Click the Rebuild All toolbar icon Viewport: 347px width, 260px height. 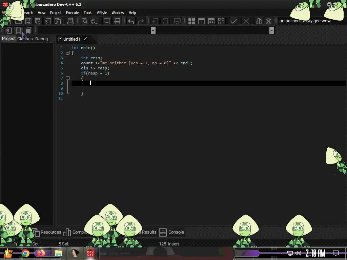point(221,21)
